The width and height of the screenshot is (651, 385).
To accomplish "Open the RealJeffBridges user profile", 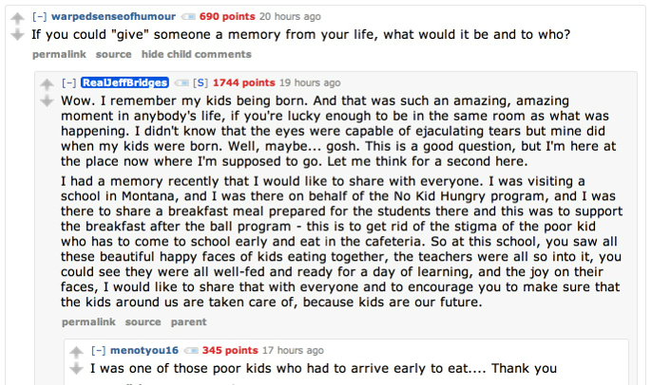I will tap(124, 83).
